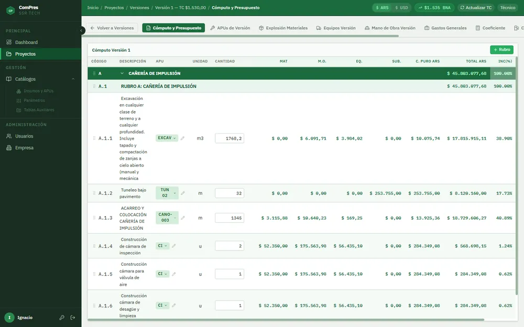
Task: Click the pencil icon next to CANO-003
Action: [183, 218]
